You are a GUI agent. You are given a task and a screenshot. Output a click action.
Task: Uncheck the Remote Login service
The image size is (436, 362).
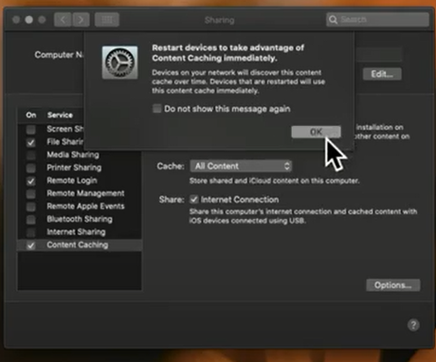click(x=31, y=181)
